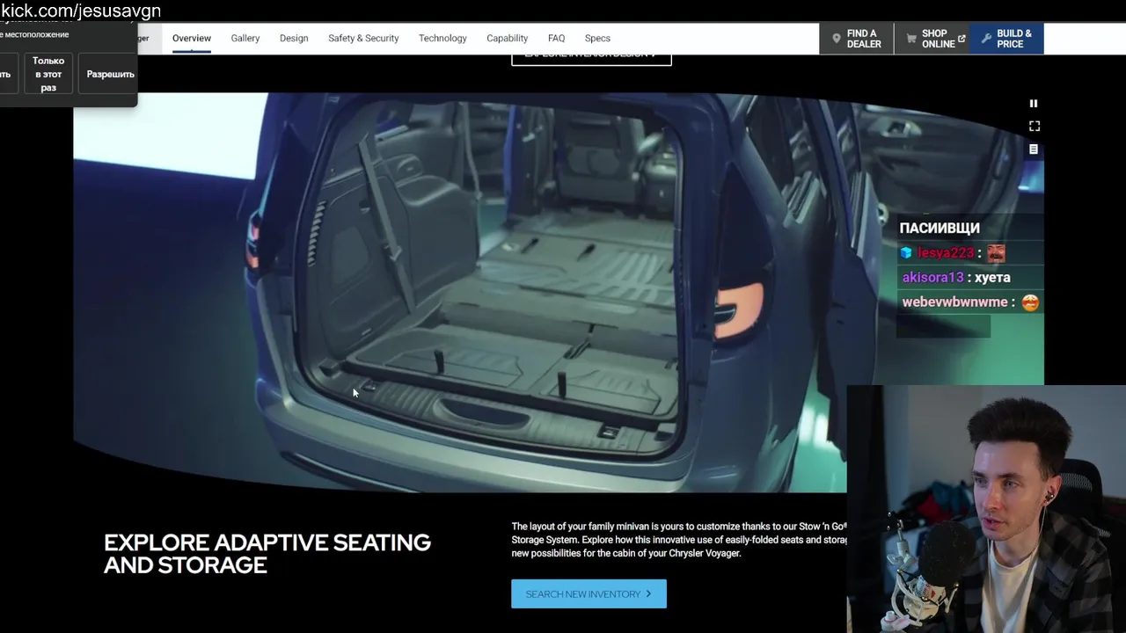This screenshot has height=633, width=1126.
Task: Click the Stow 'n Go description paragraph
Action: (x=679, y=540)
